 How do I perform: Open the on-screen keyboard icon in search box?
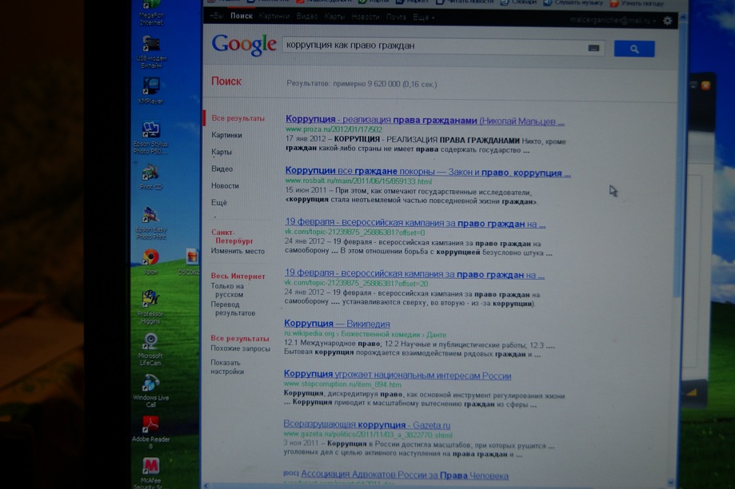593,48
